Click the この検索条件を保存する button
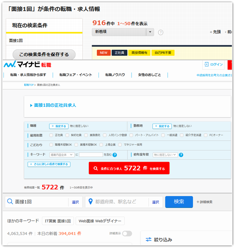 tap(44, 55)
